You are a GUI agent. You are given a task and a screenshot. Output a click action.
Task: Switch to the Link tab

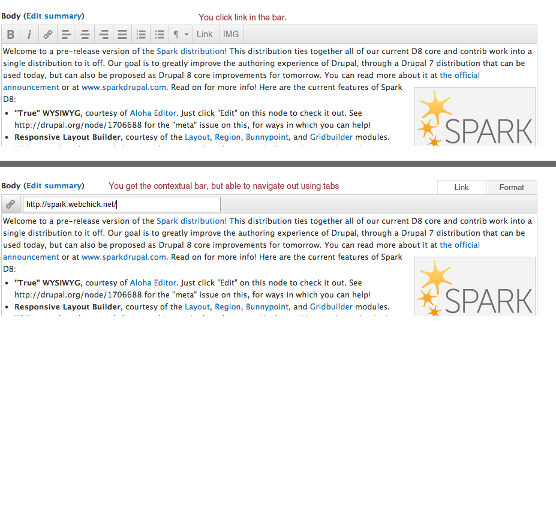coord(462,187)
